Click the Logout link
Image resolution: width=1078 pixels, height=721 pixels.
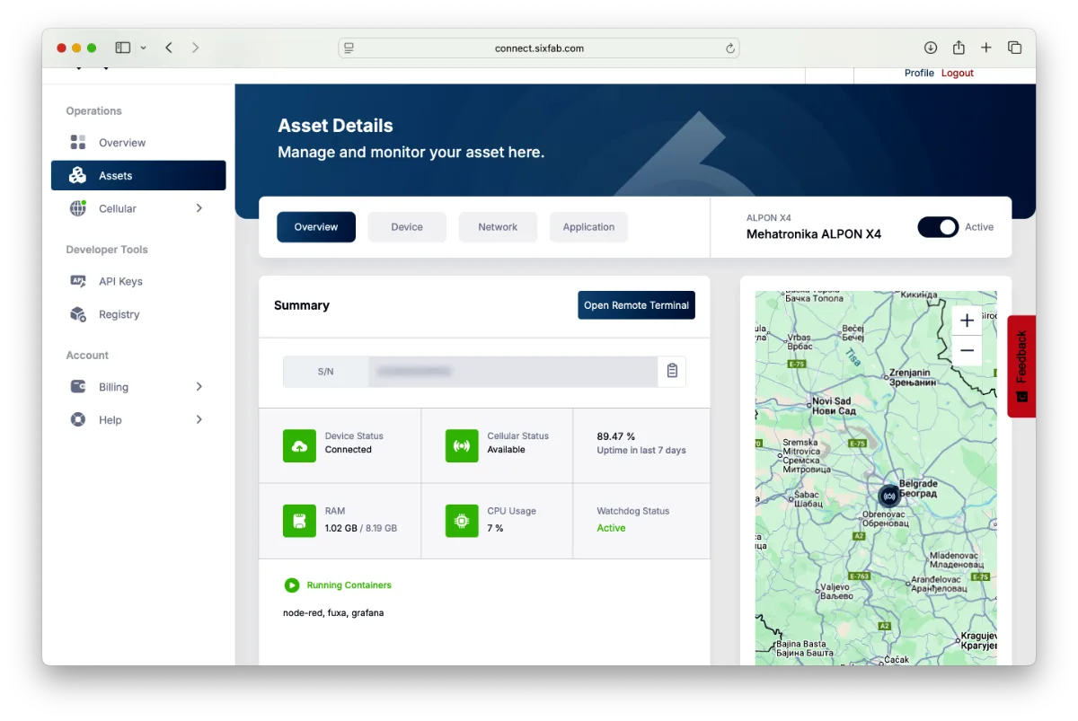coord(958,74)
